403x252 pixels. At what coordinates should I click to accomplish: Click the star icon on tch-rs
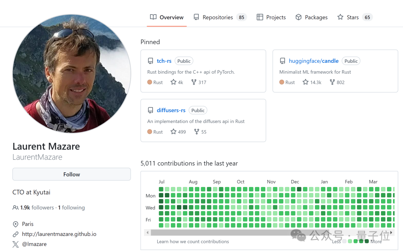(x=174, y=82)
